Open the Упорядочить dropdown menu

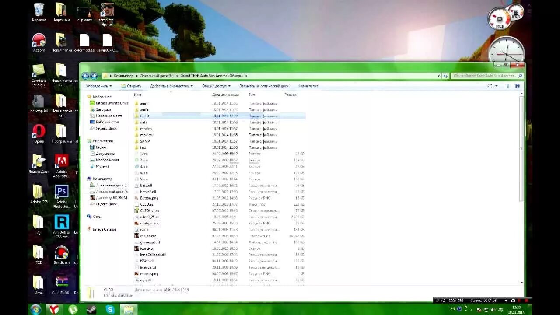99,86
